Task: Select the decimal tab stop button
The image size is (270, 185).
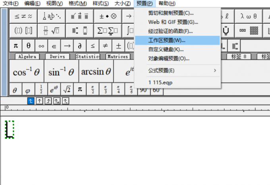Action: [x=66, y=101]
